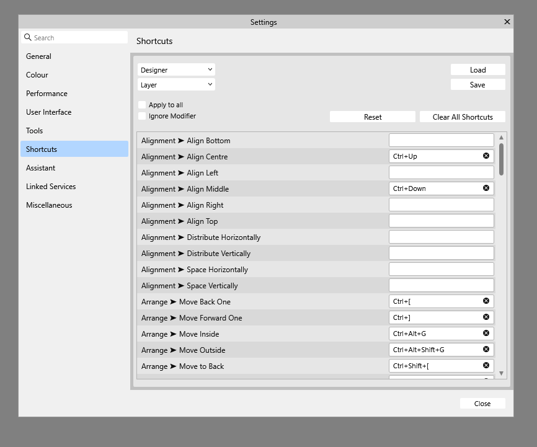Clear the Align Middle shortcut Ctrl+Down
The image size is (537, 447).
(x=486, y=188)
